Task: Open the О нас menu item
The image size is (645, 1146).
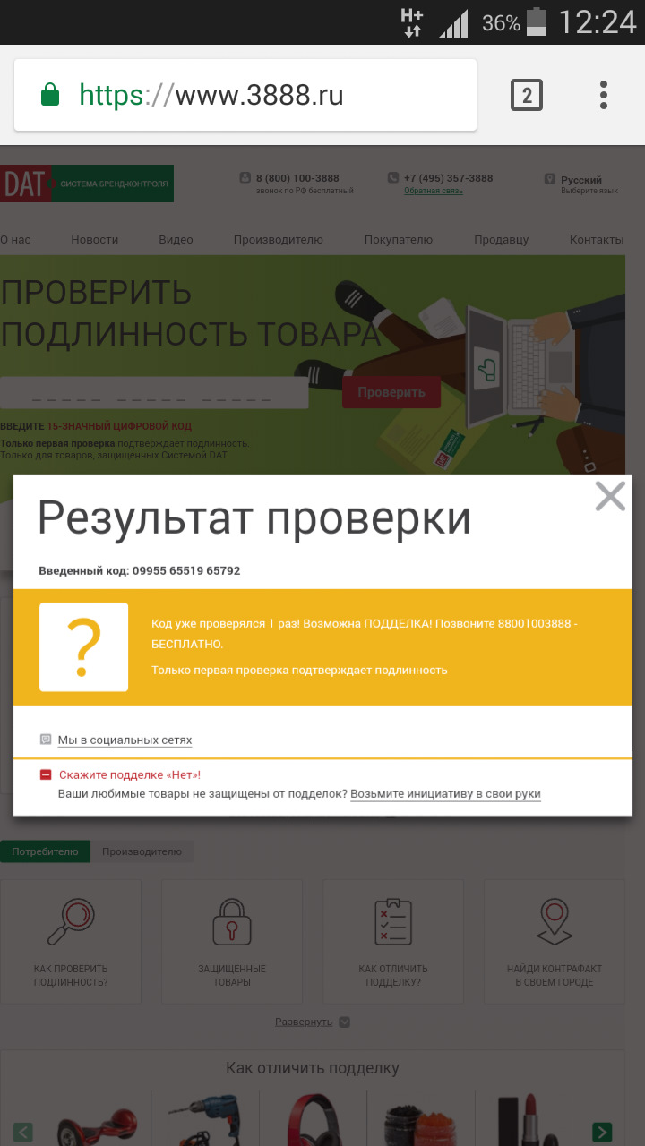Action: [x=15, y=240]
